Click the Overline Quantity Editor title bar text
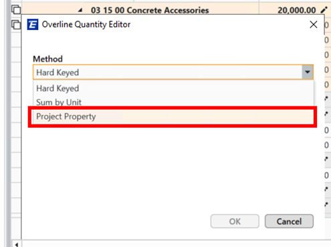This screenshot has height=247, width=331. [86, 25]
